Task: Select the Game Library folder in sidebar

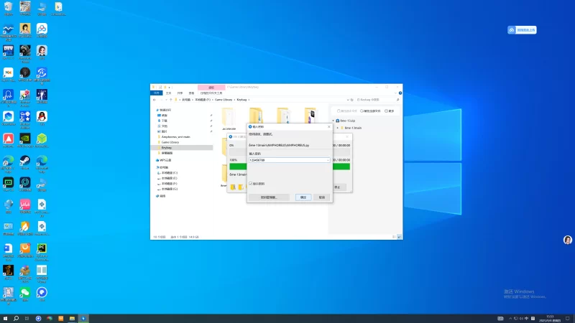Action: coord(170,142)
